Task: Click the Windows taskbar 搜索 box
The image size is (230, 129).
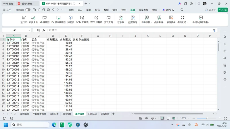Action: click(30, 125)
